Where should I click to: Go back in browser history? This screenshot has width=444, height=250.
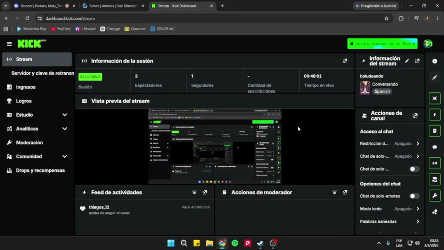pyautogui.click(x=7, y=18)
